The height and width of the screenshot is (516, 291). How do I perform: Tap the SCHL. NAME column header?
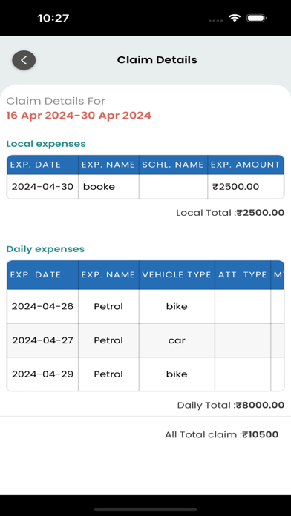tap(173, 165)
